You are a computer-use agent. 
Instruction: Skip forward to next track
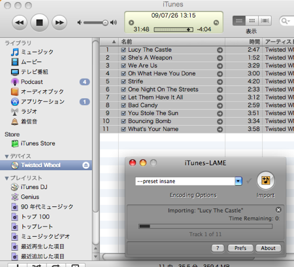pyautogui.click(x=59, y=22)
